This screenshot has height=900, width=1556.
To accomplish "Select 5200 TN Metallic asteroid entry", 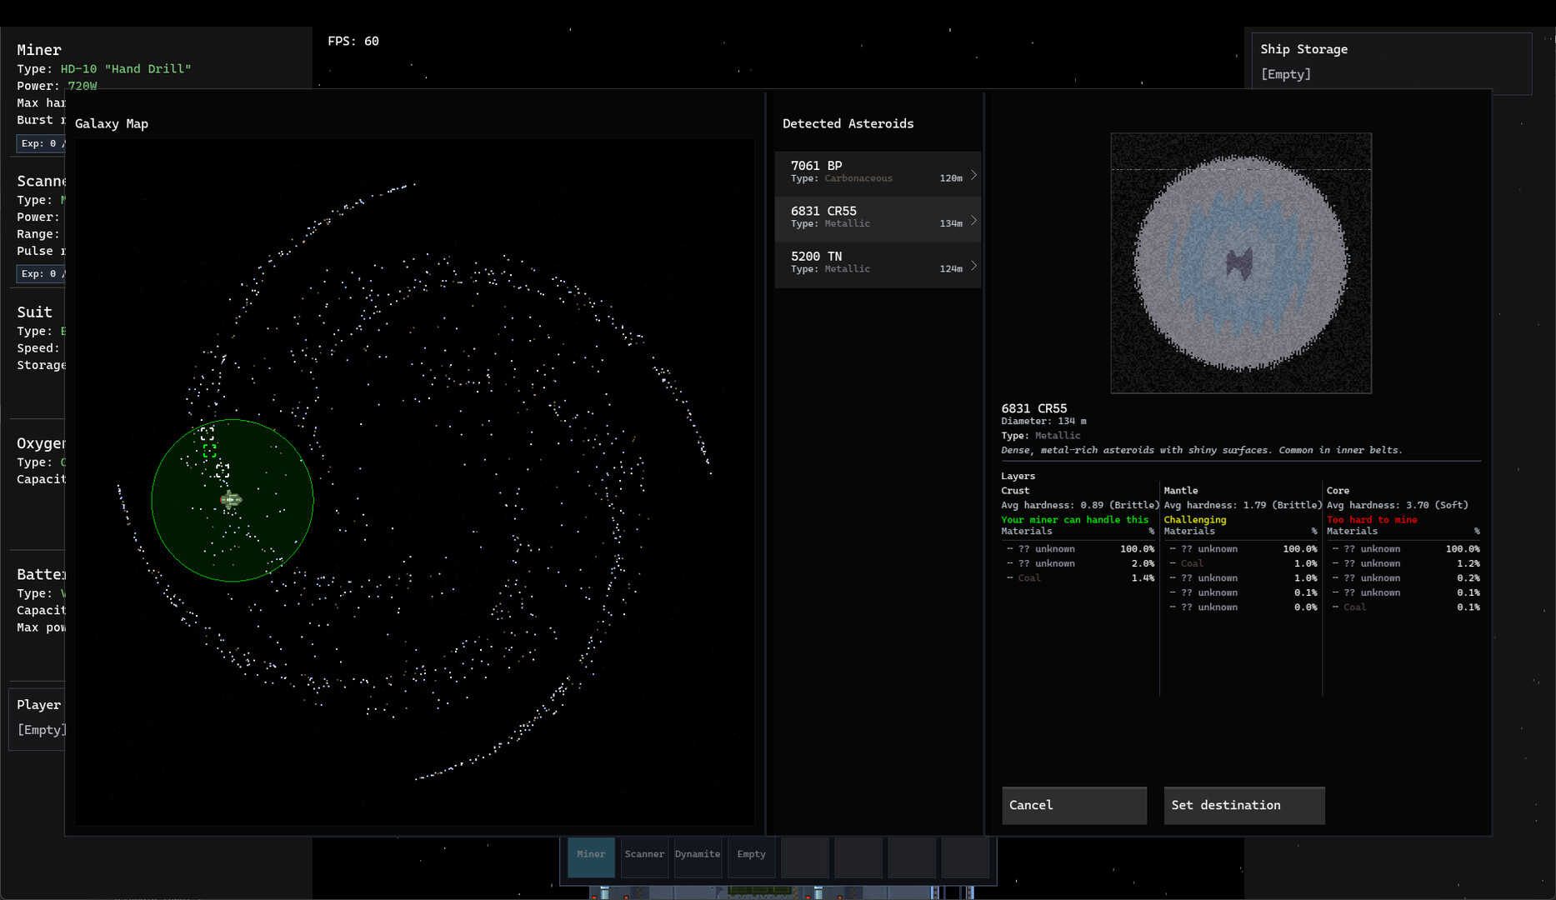I will click(x=867, y=264).
